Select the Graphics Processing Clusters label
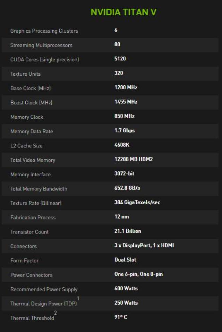Viewport: 222px width, 332px height. pos(44,31)
